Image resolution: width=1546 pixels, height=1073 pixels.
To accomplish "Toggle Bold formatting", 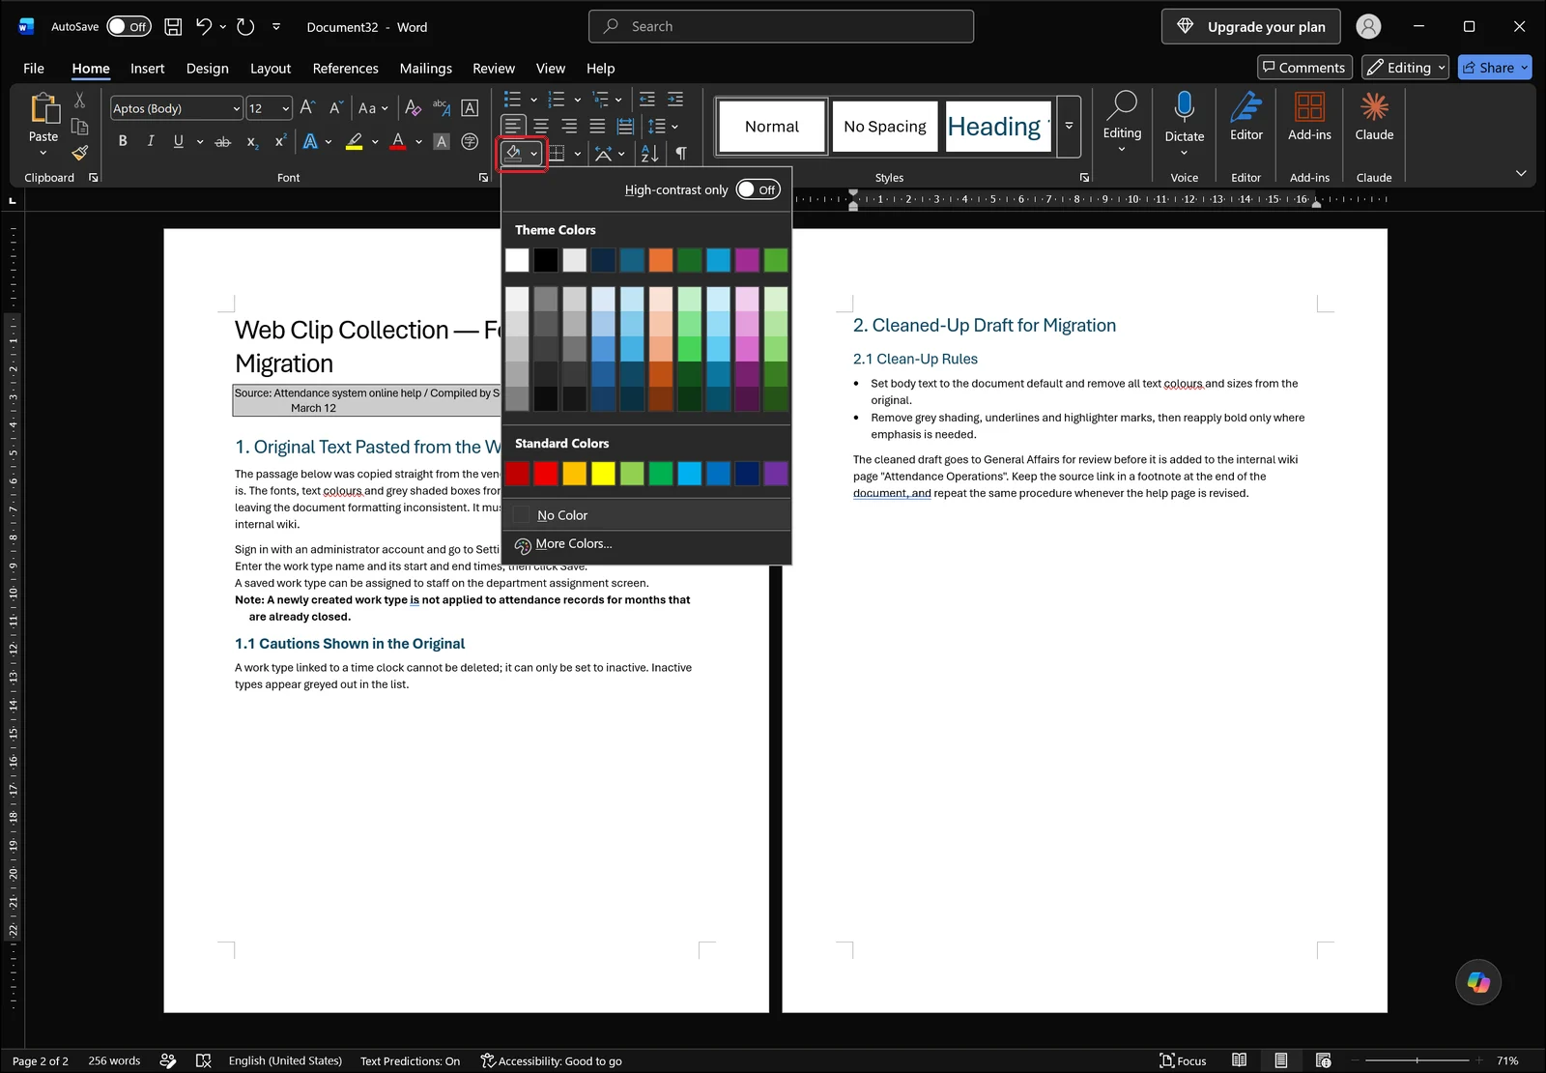I will [x=123, y=141].
